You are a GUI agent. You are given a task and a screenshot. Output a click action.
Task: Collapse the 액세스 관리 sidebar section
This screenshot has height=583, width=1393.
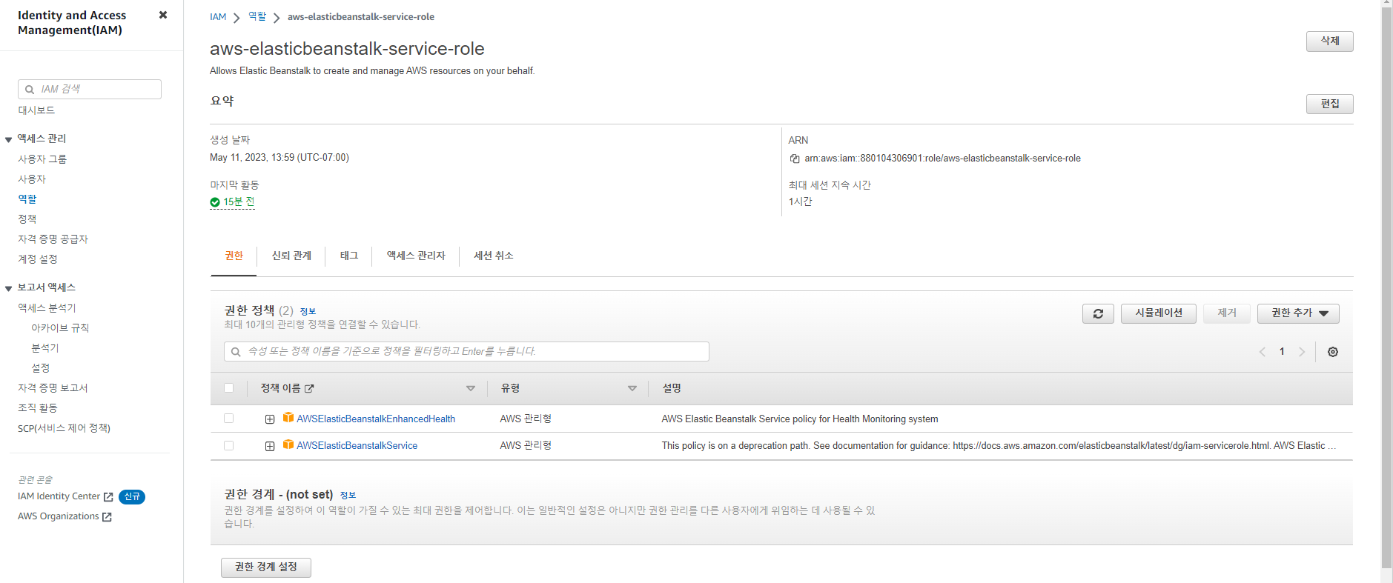[x=9, y=139]
